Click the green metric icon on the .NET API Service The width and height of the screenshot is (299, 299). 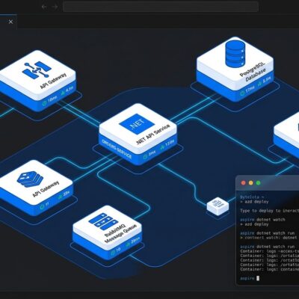point(162,147)
